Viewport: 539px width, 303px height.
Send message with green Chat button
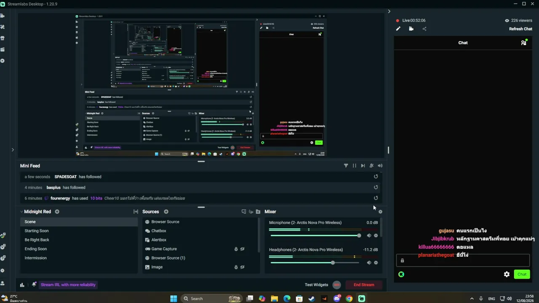522,274
